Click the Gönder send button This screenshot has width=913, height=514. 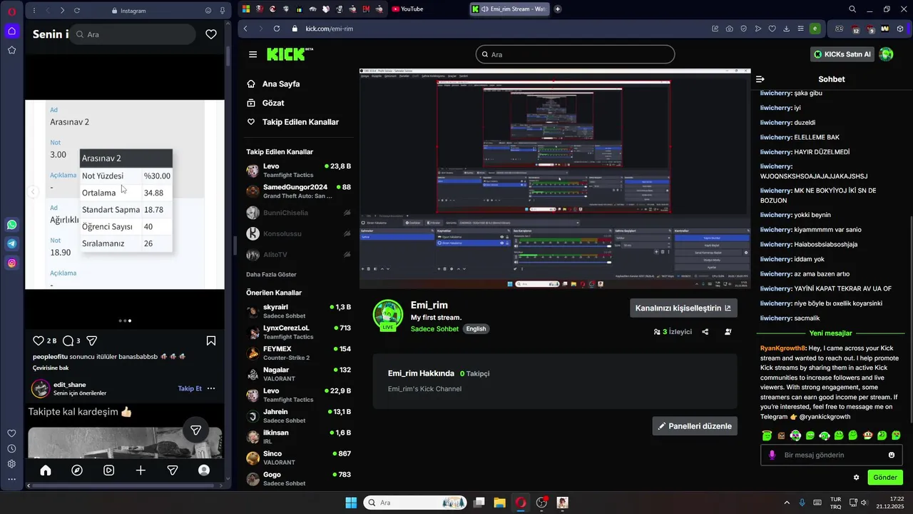(885, 478)
